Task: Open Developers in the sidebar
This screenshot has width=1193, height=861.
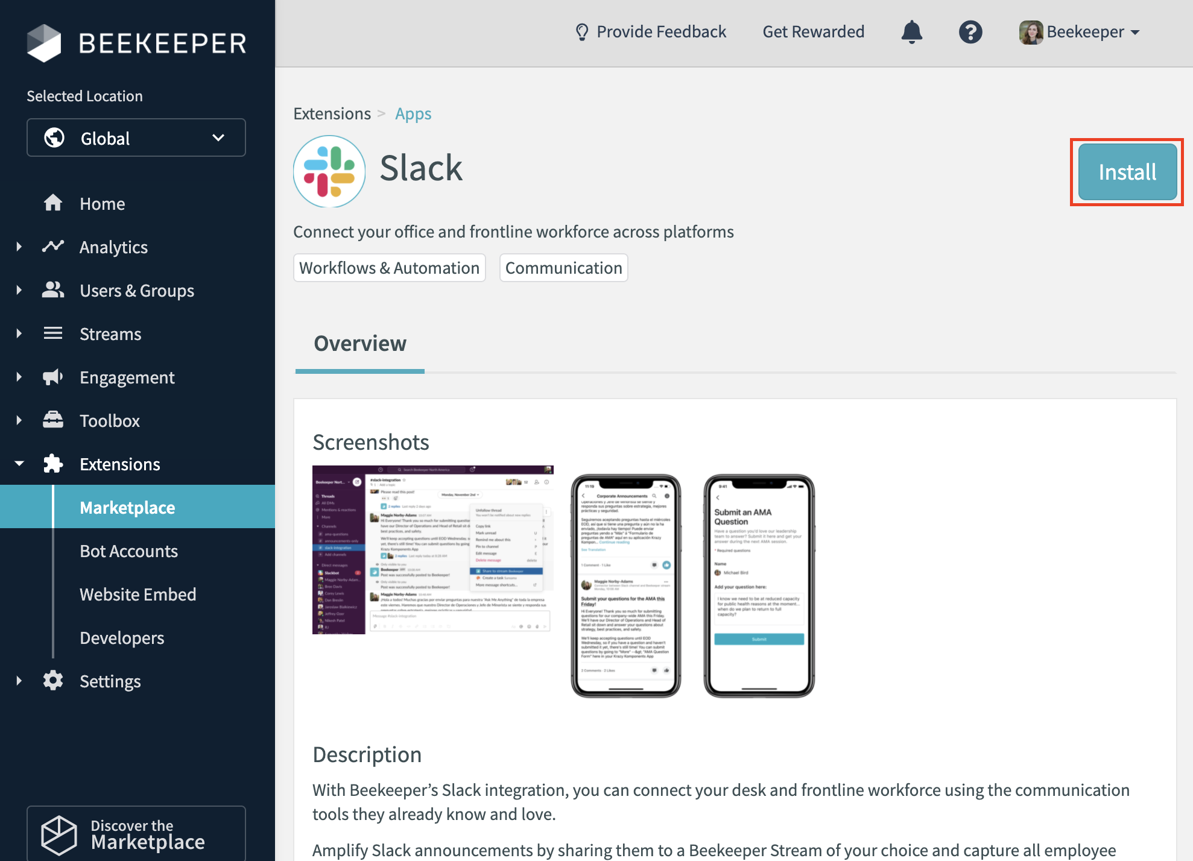Action: pos(122,637)
